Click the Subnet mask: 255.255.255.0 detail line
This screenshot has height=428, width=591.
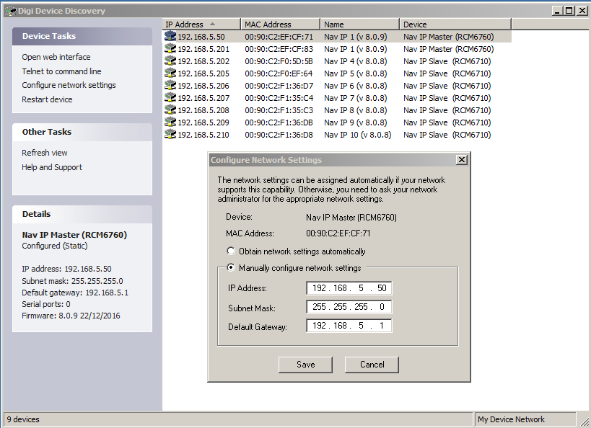(x=72, y=281)
